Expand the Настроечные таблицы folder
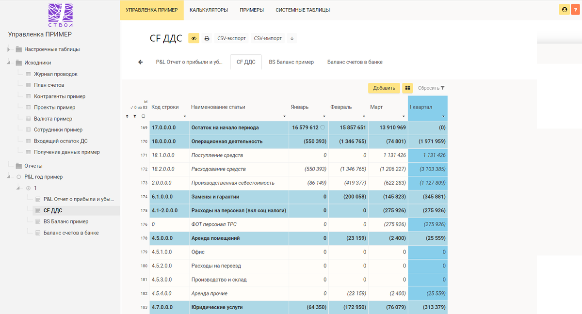582x314 pixels. tap(9, 49)
